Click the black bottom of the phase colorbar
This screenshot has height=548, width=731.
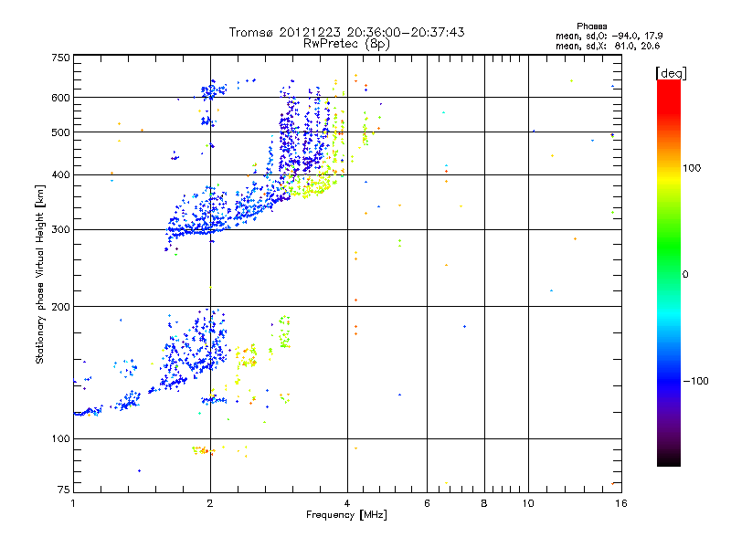[x=669, y=459]
